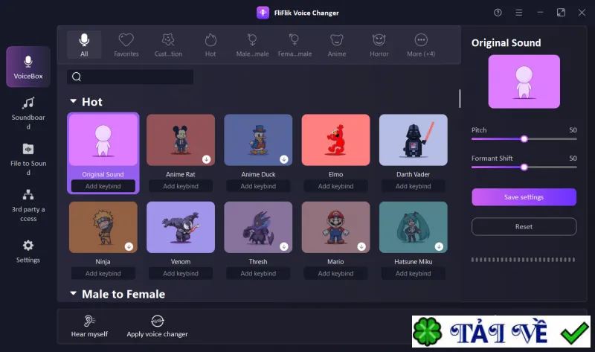Image resolution: width=595 pixels, height=352 pixels.
Task: Click the Original Sound preview image
Action: click(x=524, y=82)
